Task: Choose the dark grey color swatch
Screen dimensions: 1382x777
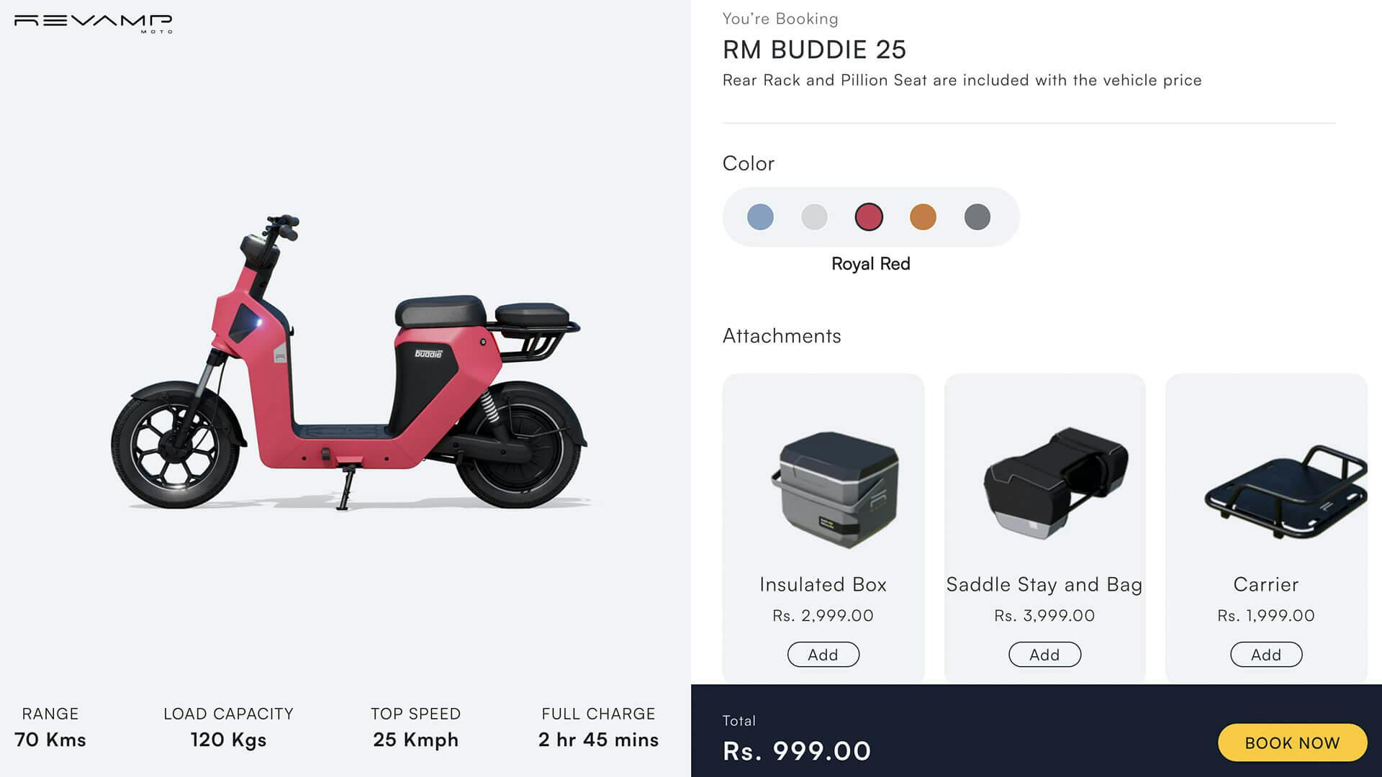Action: (977, 217)
